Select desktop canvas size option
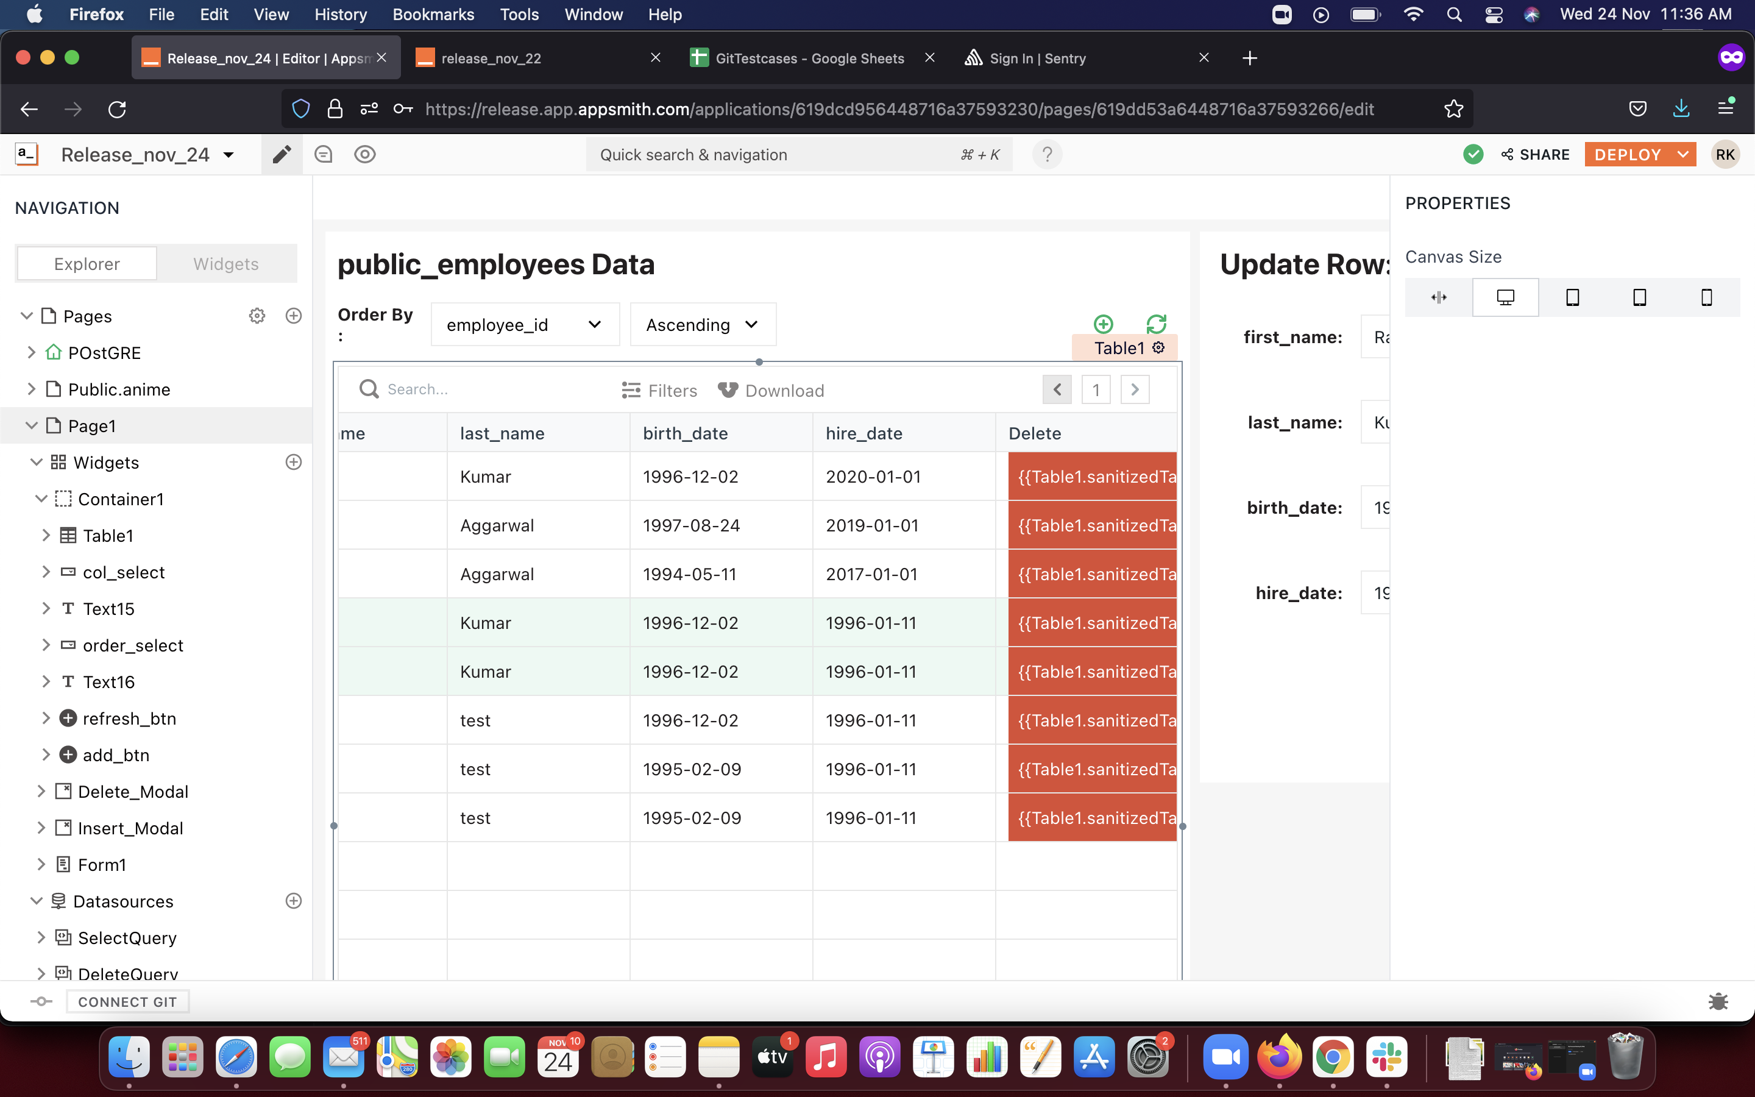 [x=1506, y=297]
